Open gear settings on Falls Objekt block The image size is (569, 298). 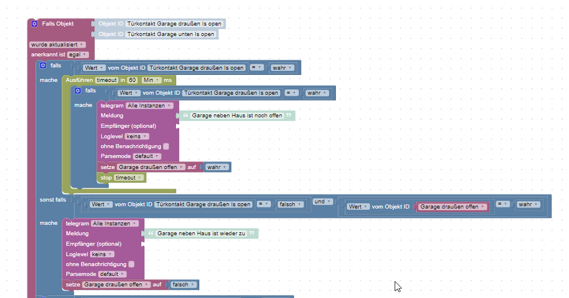click(34, 24)
